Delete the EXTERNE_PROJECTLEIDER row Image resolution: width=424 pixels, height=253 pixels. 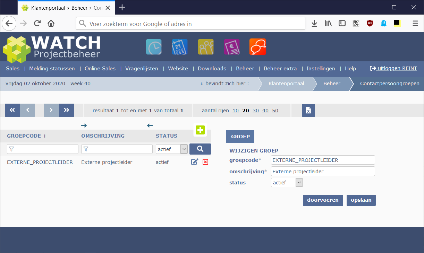tap(205, 162)
